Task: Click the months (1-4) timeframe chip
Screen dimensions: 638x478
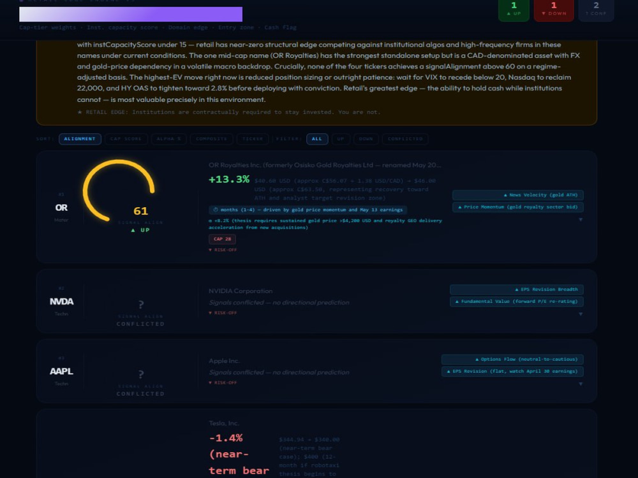Action: pos(308,210)
